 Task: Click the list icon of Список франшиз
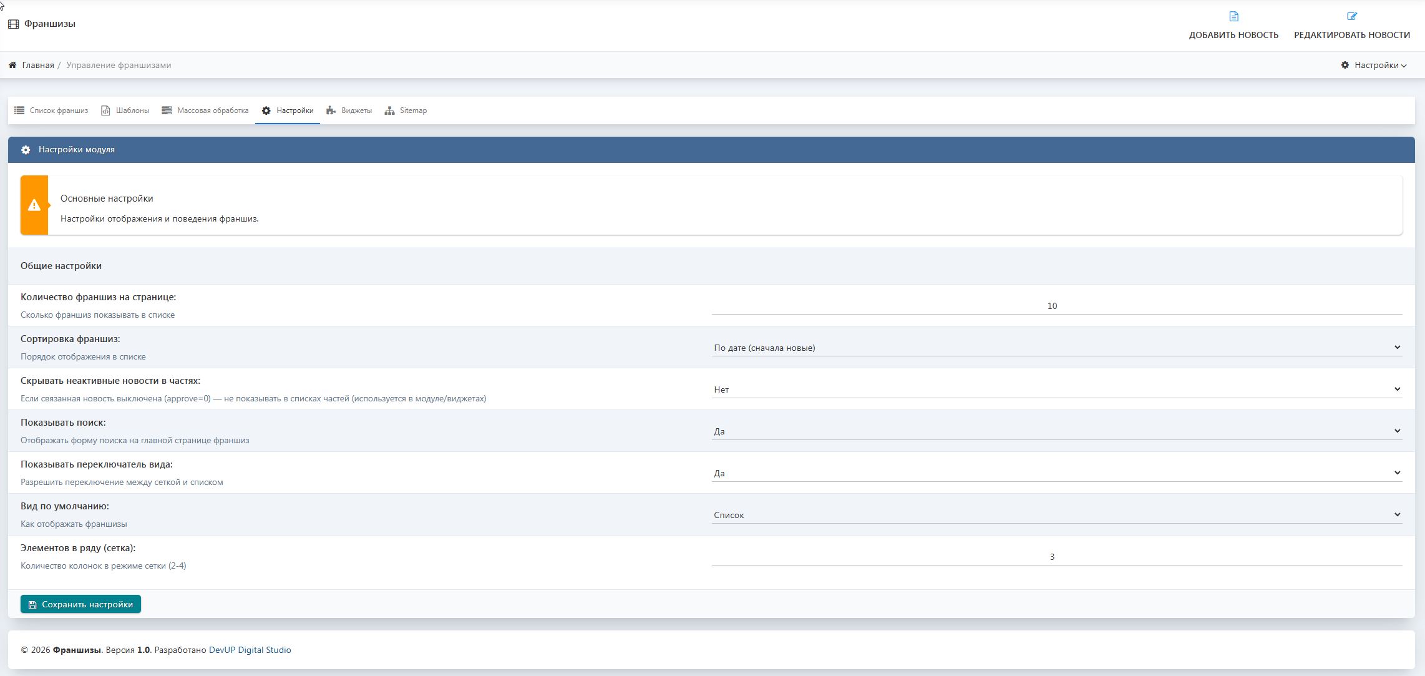pos(19,110)
